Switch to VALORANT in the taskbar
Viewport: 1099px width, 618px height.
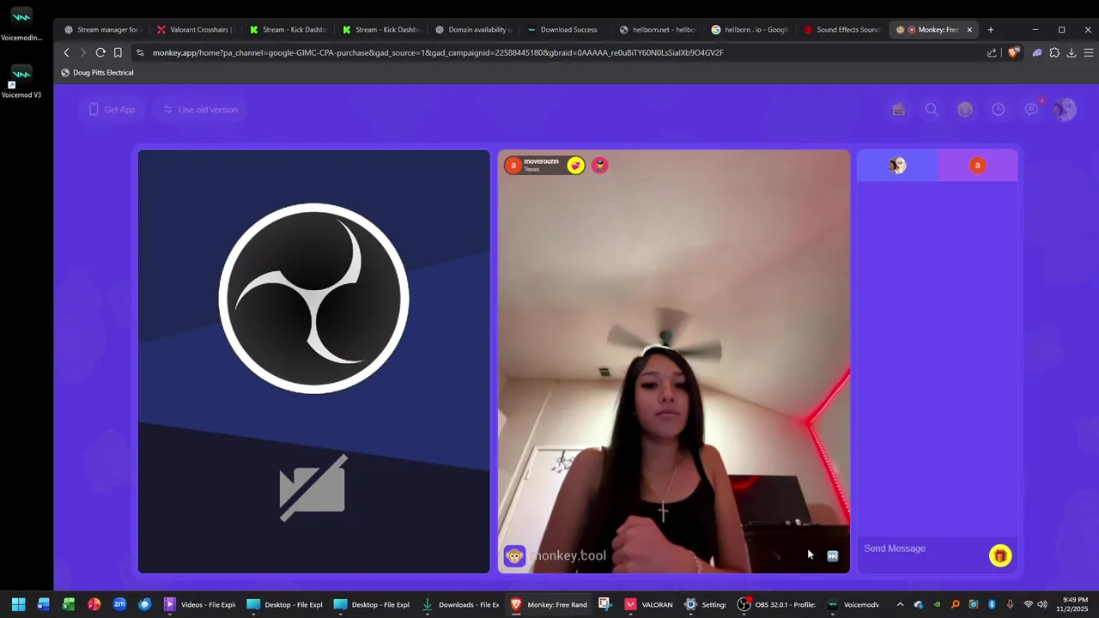coord(649,604)
